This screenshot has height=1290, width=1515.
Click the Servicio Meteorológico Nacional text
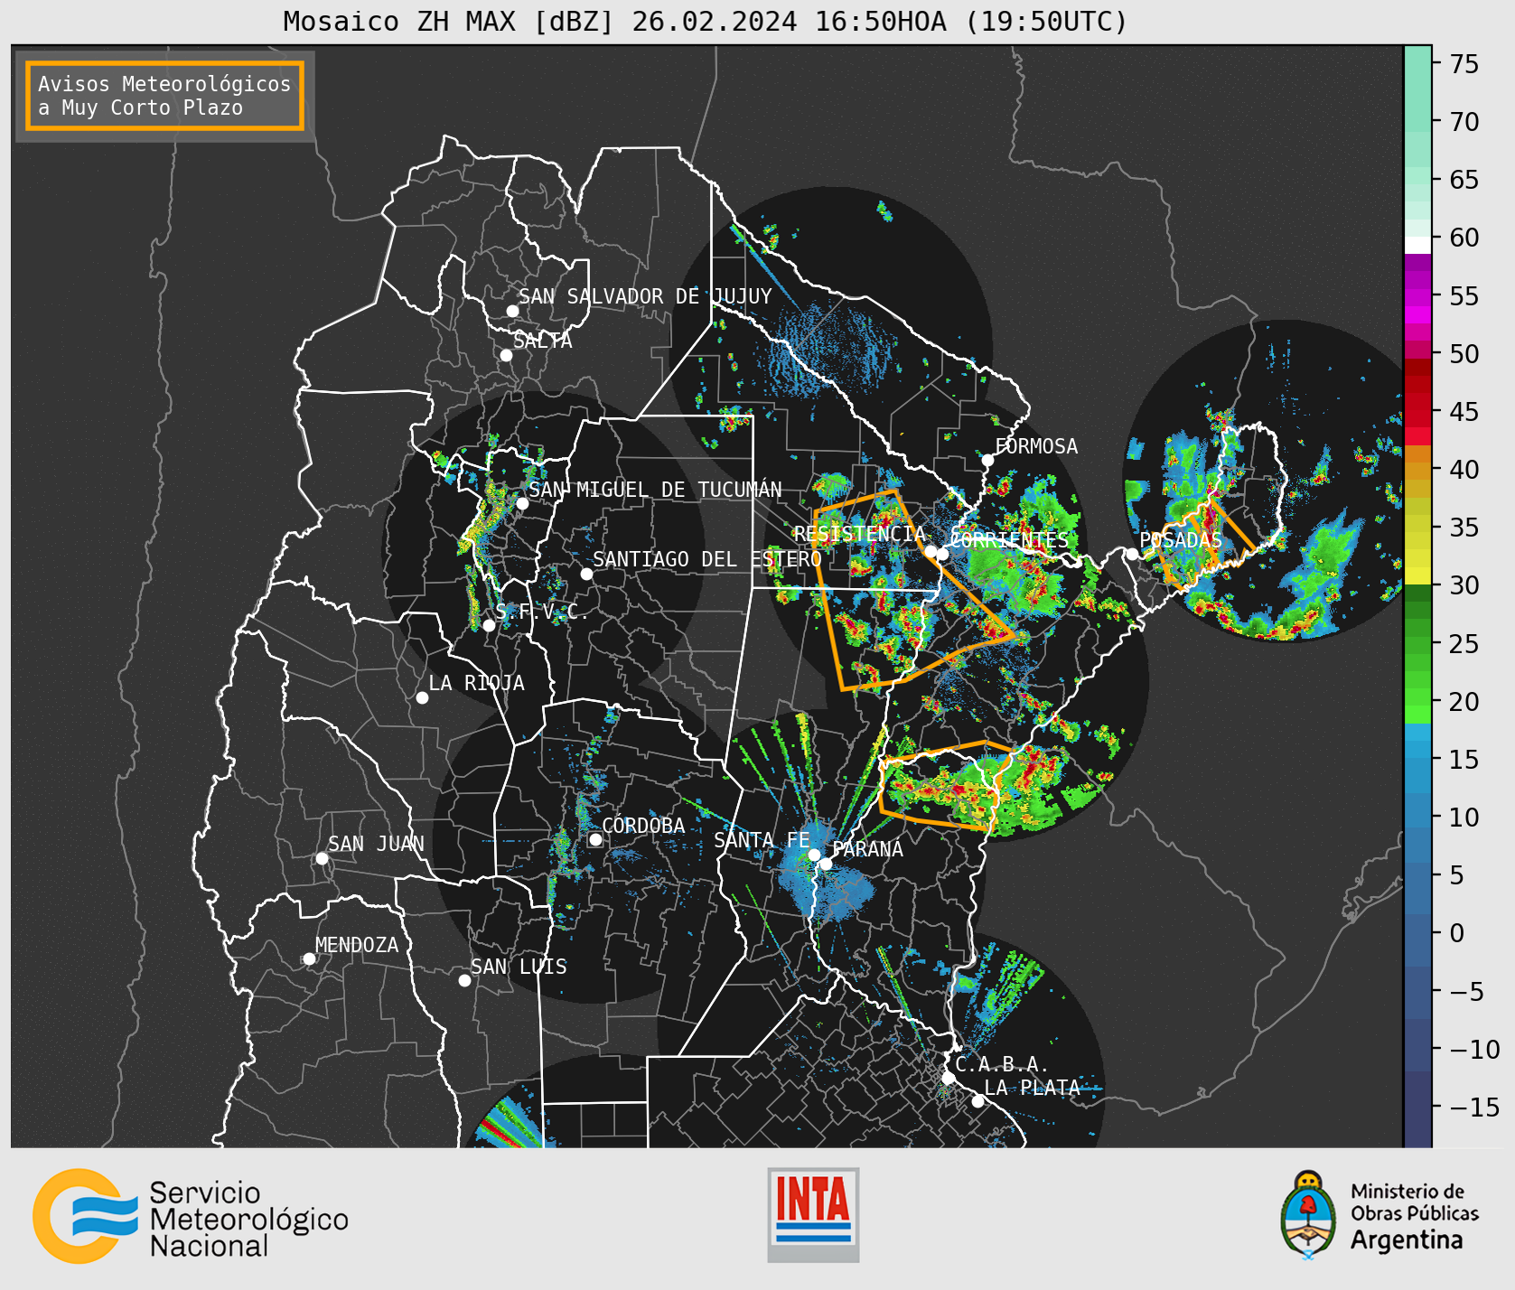[x=248, y=1220]
